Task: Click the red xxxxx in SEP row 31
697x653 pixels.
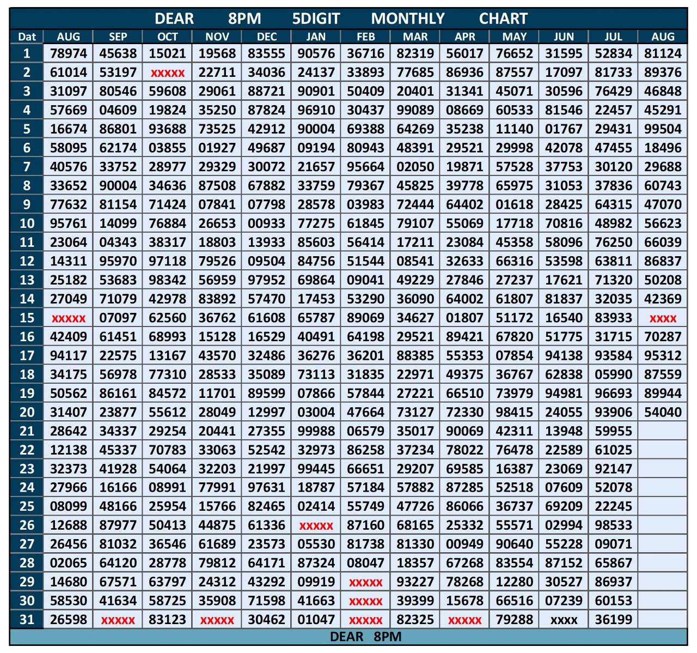Action: pyautogui.click(x=118, y=620)
